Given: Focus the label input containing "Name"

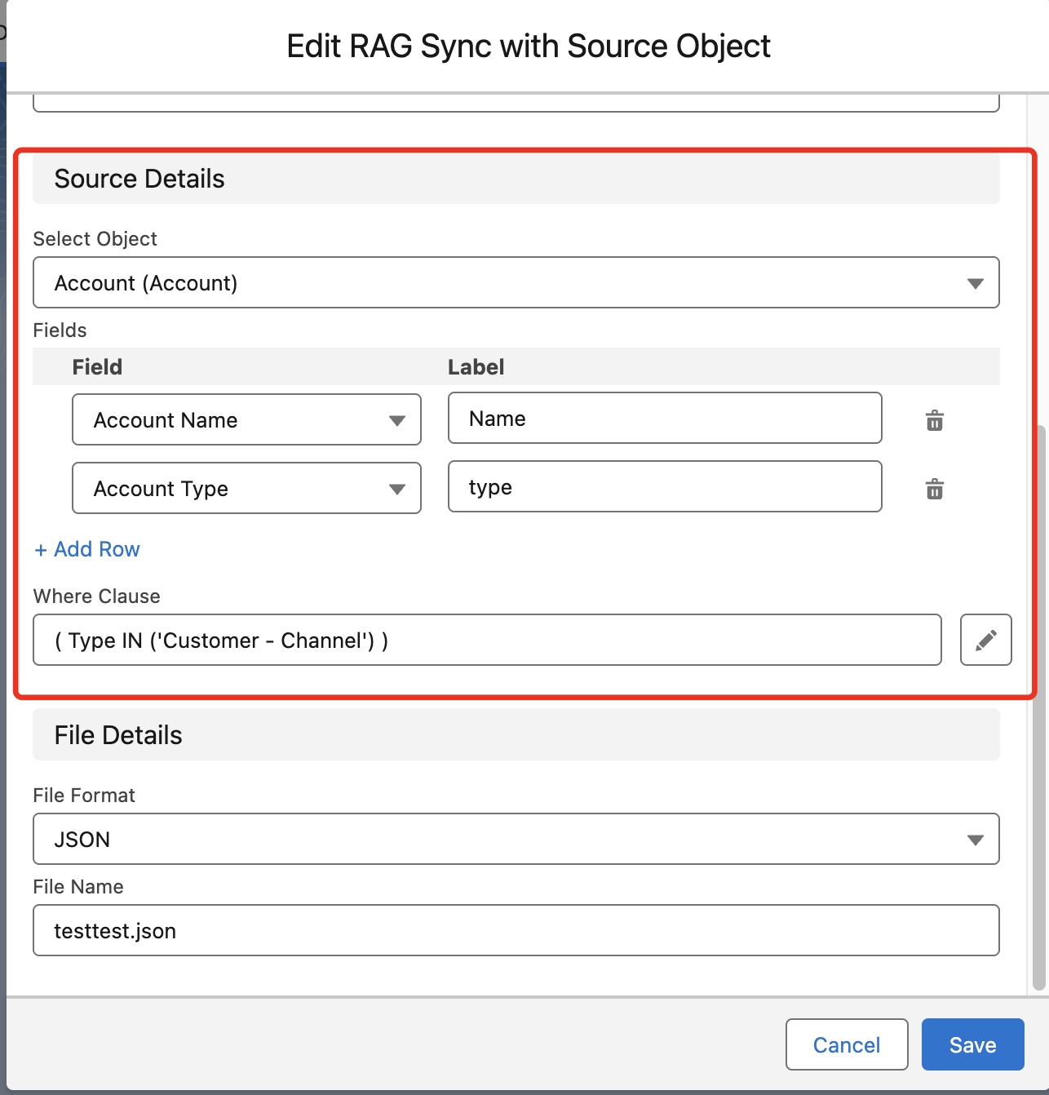Looking at the screenshot, I should 664,419.
